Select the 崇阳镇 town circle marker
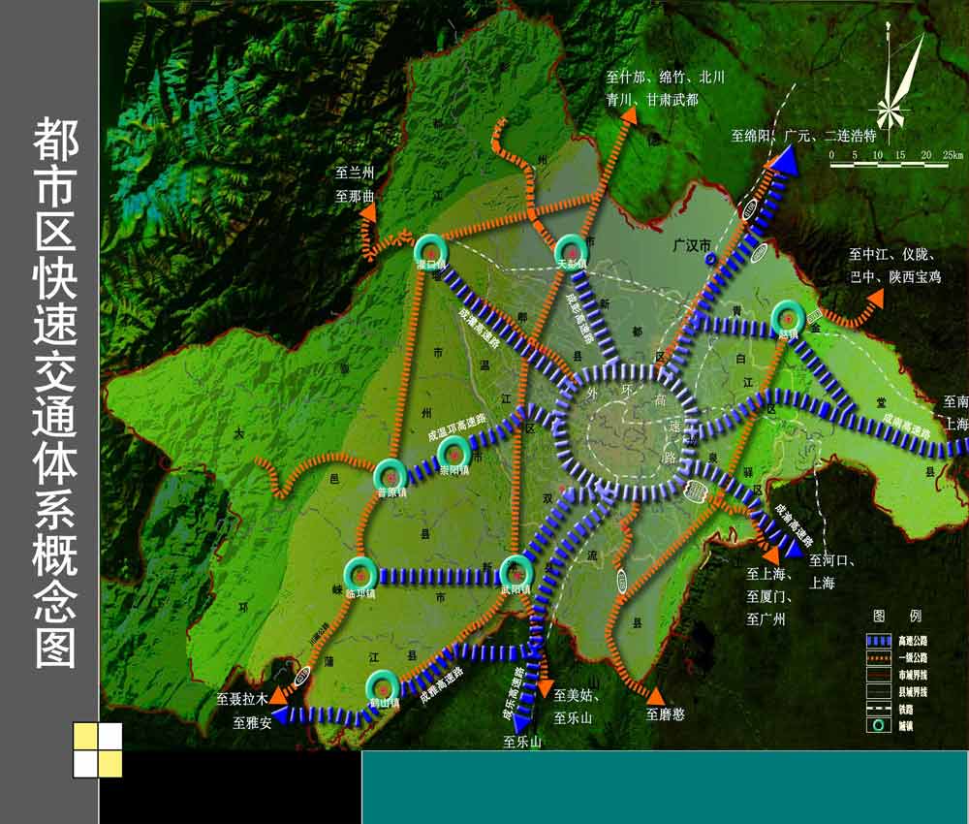The width and height of the screenshot is (969, 824). point(453,453)
